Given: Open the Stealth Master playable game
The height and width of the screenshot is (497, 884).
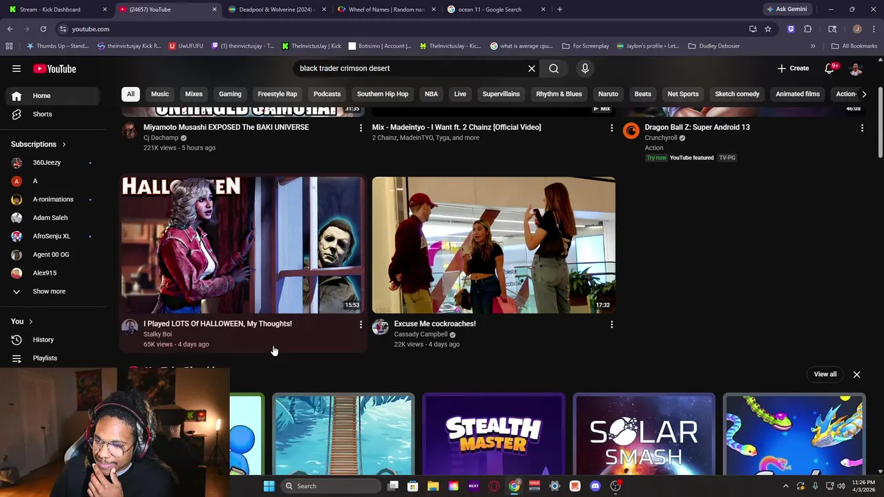Looking at the screenshot, I should pos(494,434).
